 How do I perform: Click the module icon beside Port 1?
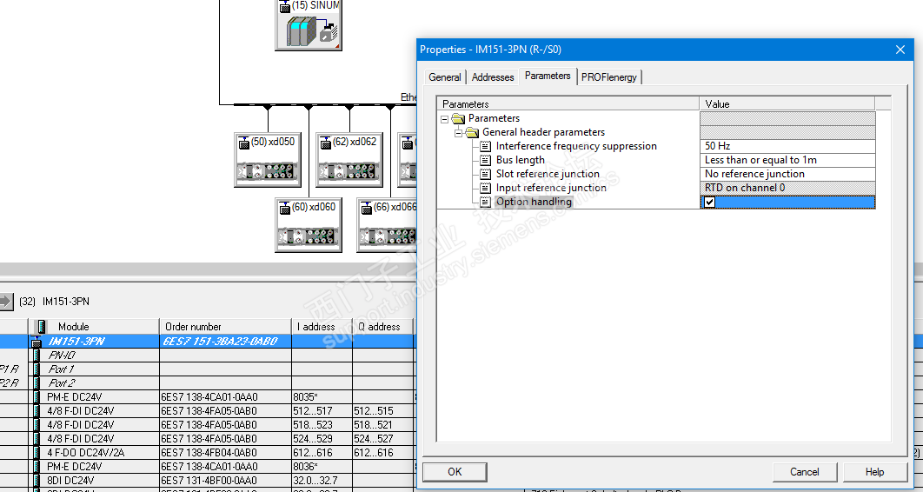pyautogui.click(x=37, y=369)
